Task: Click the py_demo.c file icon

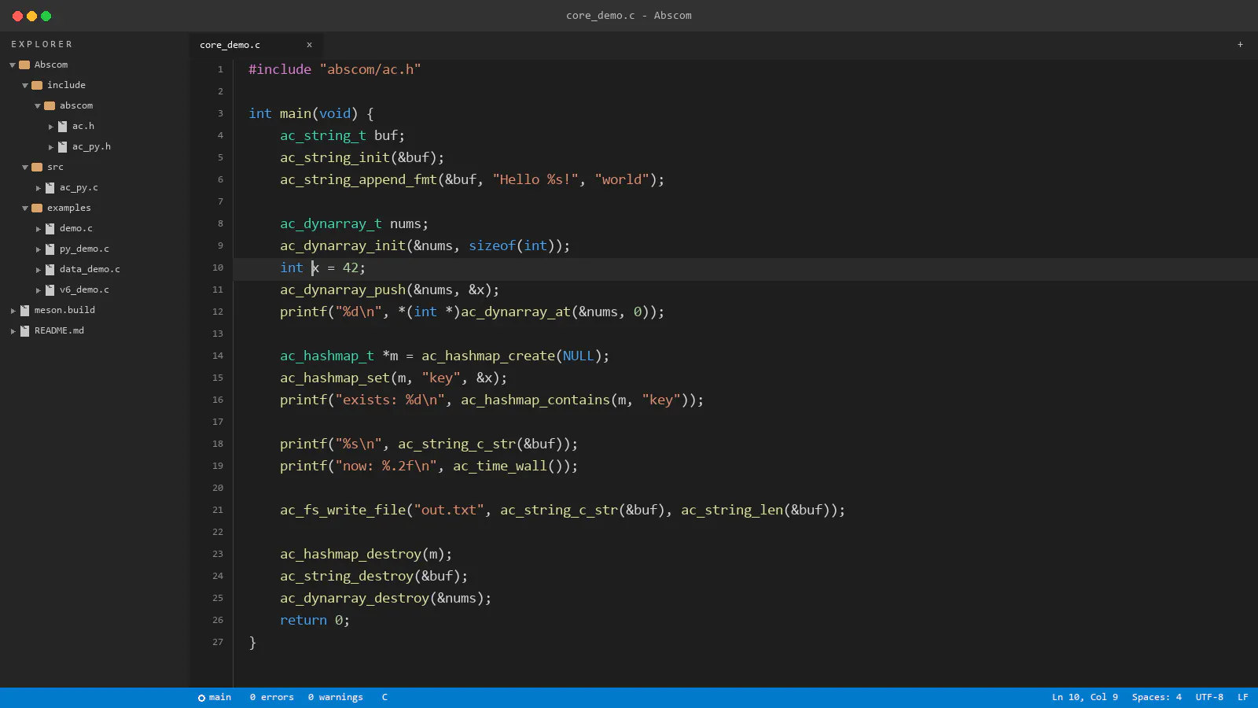Action: (50, 249)
